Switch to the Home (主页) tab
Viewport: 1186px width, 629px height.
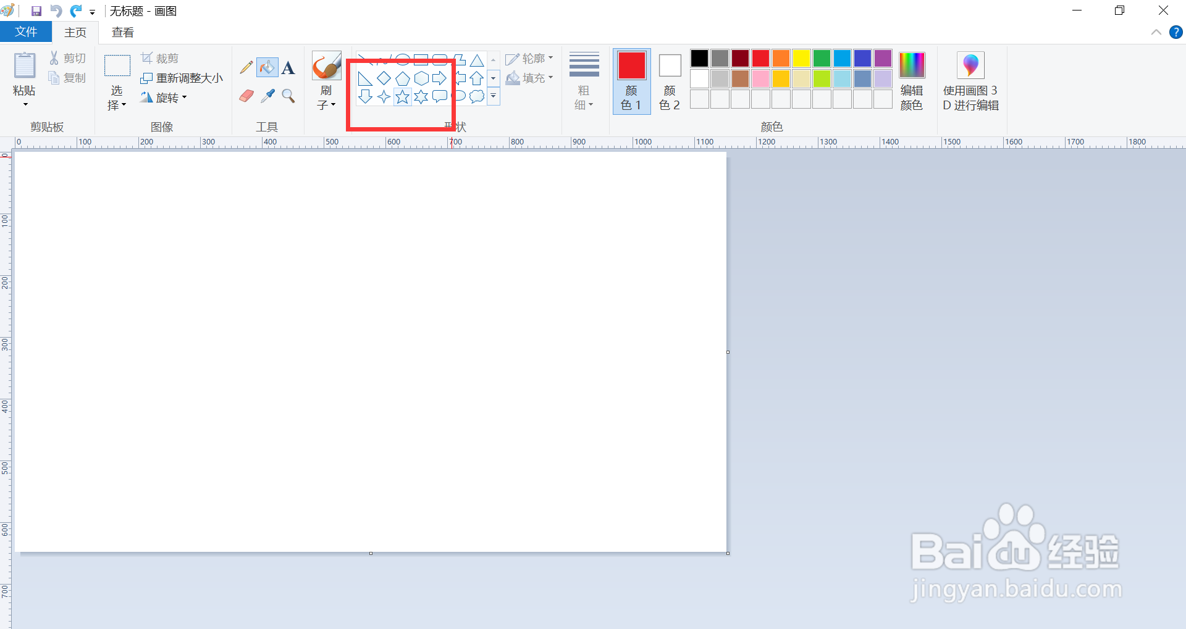75,32
